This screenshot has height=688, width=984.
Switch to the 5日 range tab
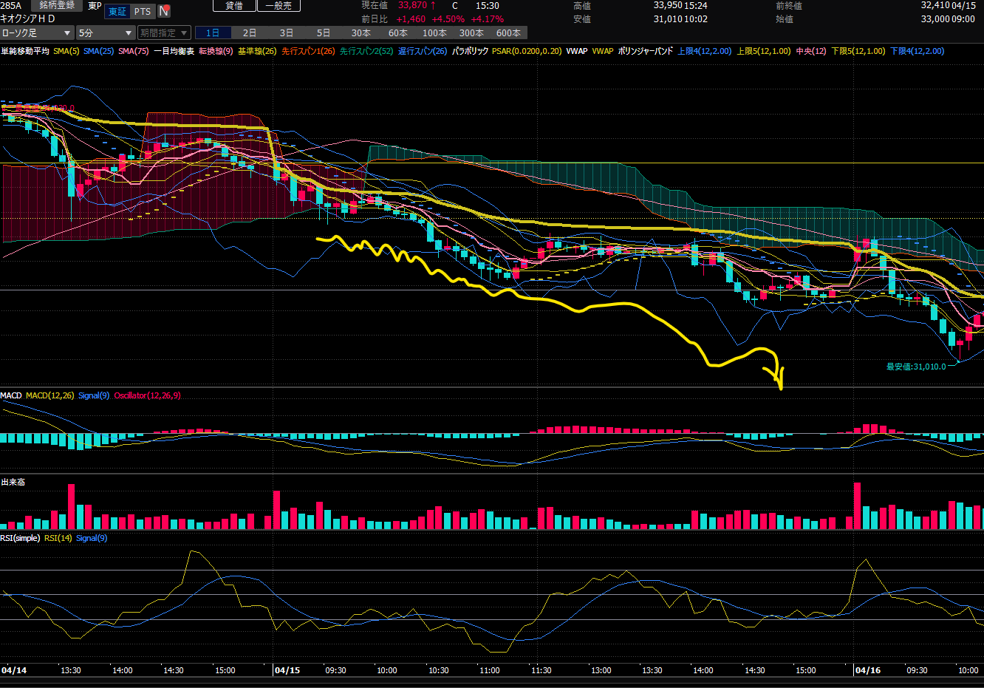pyautogui.click(x=324, y=33)
